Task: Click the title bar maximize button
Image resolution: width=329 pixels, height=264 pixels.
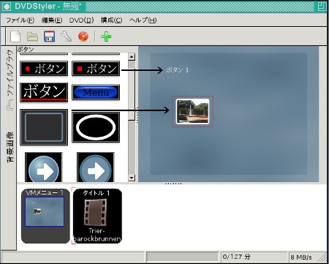Action: click(322, 7)
